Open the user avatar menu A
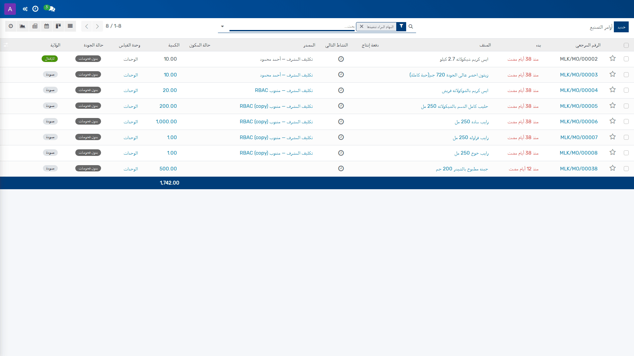This screenshot has width=634, height=356. [10, 9]
